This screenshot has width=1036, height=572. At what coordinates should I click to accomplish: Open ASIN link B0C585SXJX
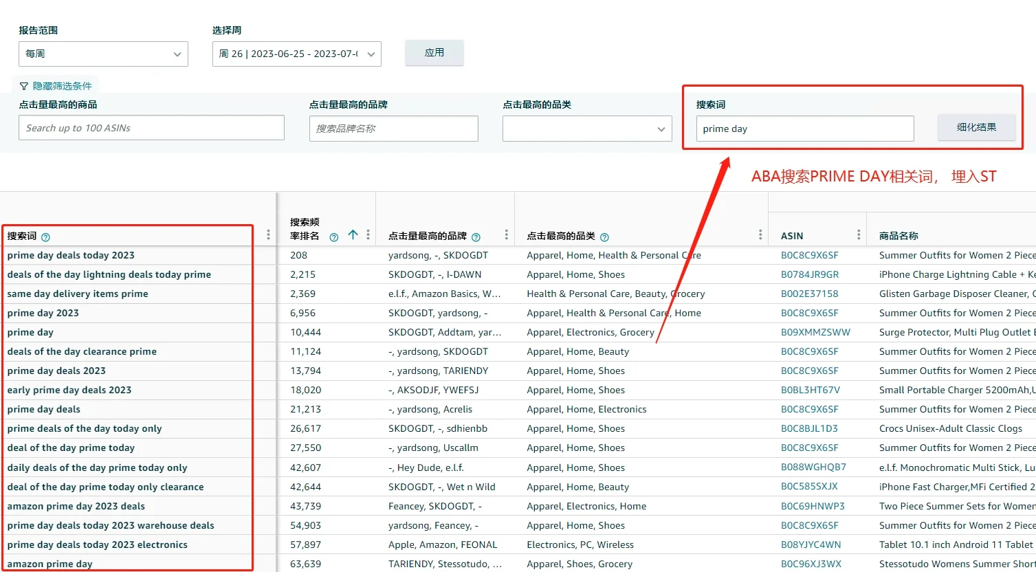coord(809,487)
